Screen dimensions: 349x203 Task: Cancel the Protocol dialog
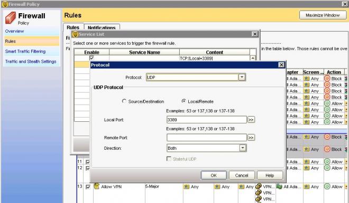pos(242,175)
